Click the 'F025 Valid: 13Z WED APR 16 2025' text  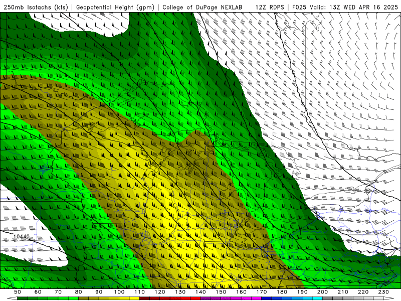[345, 8]
